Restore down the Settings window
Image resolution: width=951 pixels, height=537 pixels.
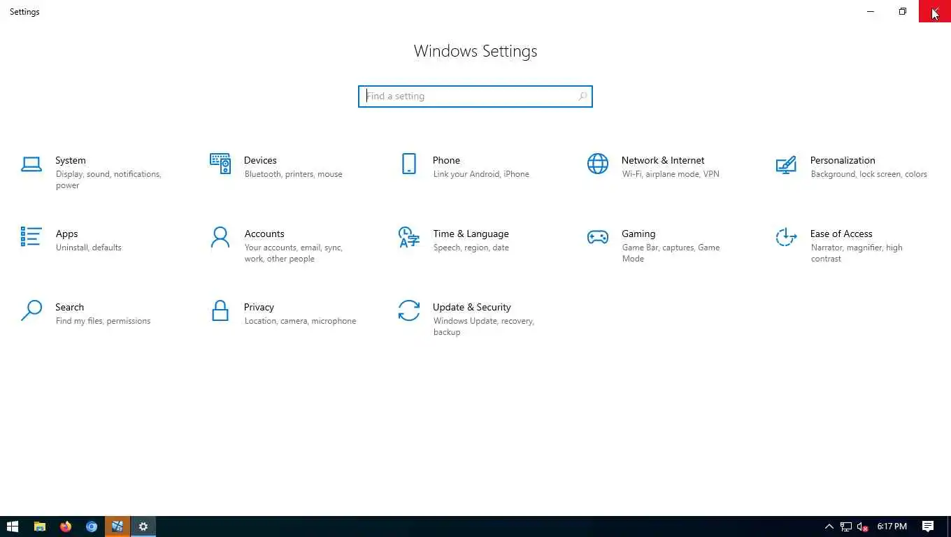(903, 11)
